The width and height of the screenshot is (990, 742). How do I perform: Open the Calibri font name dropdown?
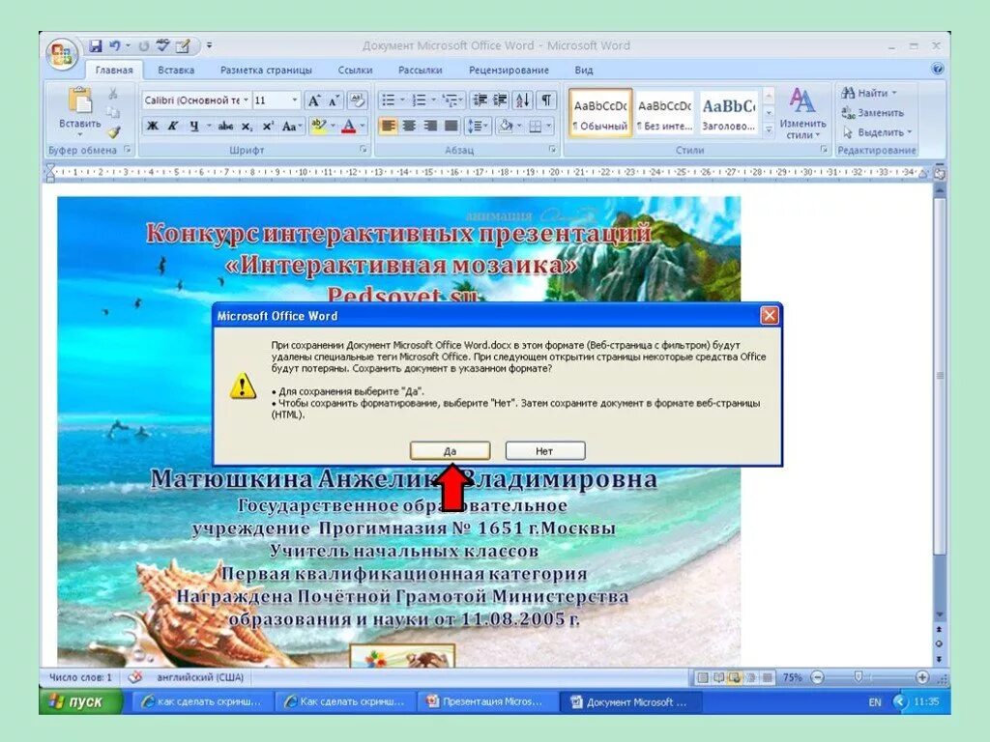pyautogui.click(x=246, y=100)
